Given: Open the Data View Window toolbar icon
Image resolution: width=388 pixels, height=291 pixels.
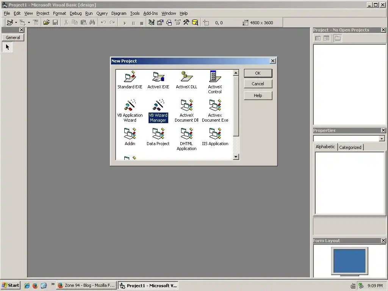Looking at the screenshot, I should click(195, 22).
